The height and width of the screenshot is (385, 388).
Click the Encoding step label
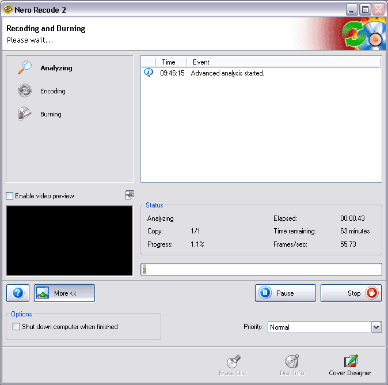[53, 91]
